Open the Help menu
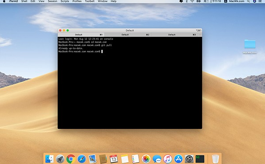The image size is (265, 164). (113, 1)
